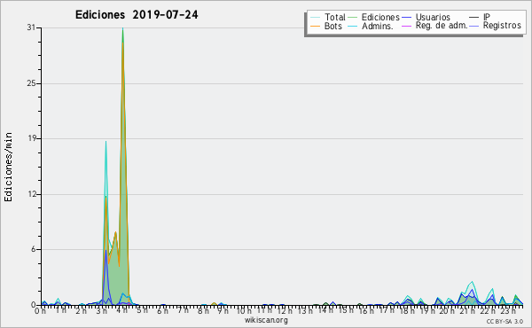Click the 19 gridline label on y-axis
532x328 pixels.
click(x=32, y=138)
